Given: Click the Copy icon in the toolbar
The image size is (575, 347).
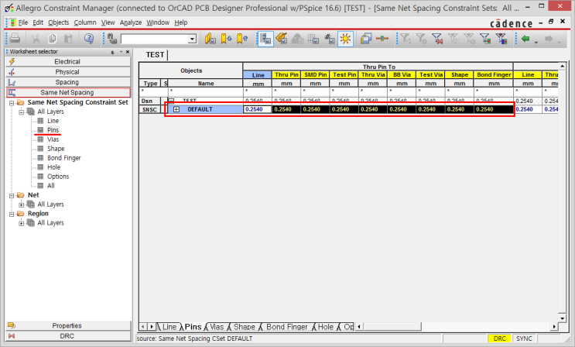Looking at the screenshot, I should point(53,38).
